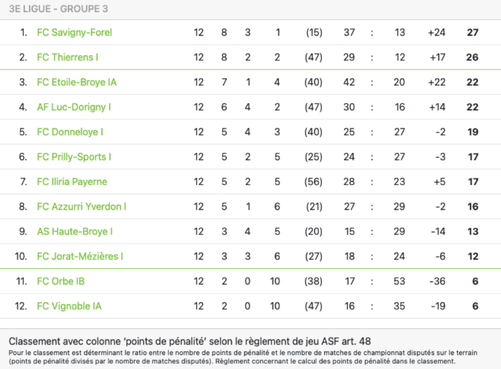Open the FC Vignoble IA team link

[x=69, y=306]
